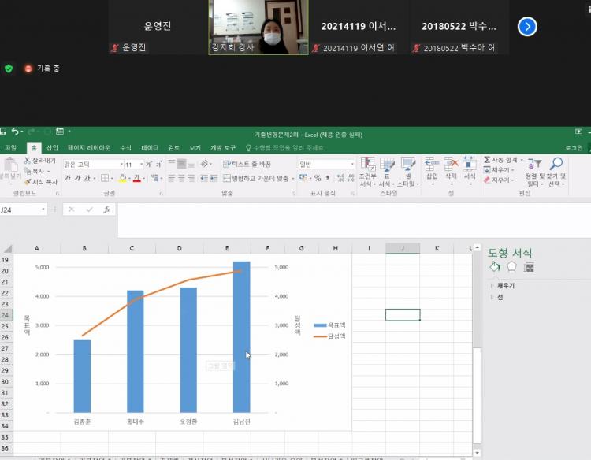Click the Insert Function fx icon
The image size is (591, 460).
(x=106, y=210)
